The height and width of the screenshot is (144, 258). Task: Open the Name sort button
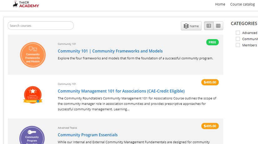click(x=191, y=26)
